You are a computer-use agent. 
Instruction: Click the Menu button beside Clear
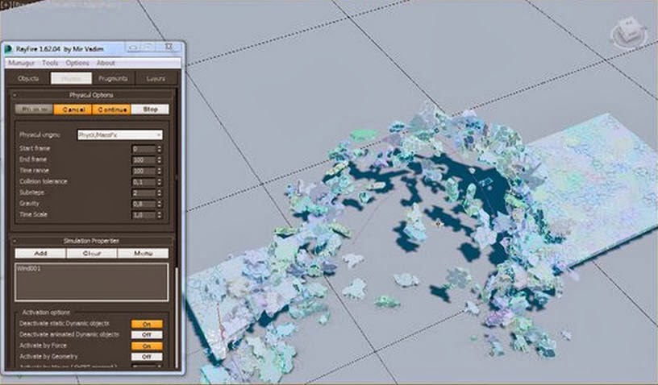pyautogui.click(x=143, y=254)
